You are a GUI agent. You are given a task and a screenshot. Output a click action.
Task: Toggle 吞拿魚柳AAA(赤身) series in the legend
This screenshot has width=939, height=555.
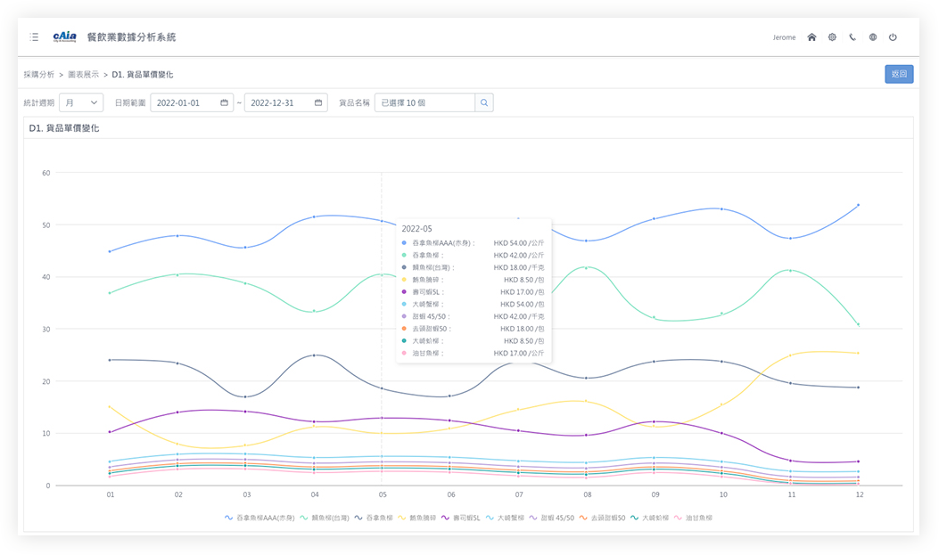259,518
